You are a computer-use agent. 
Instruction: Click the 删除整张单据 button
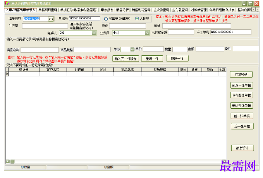coord(242,106)
